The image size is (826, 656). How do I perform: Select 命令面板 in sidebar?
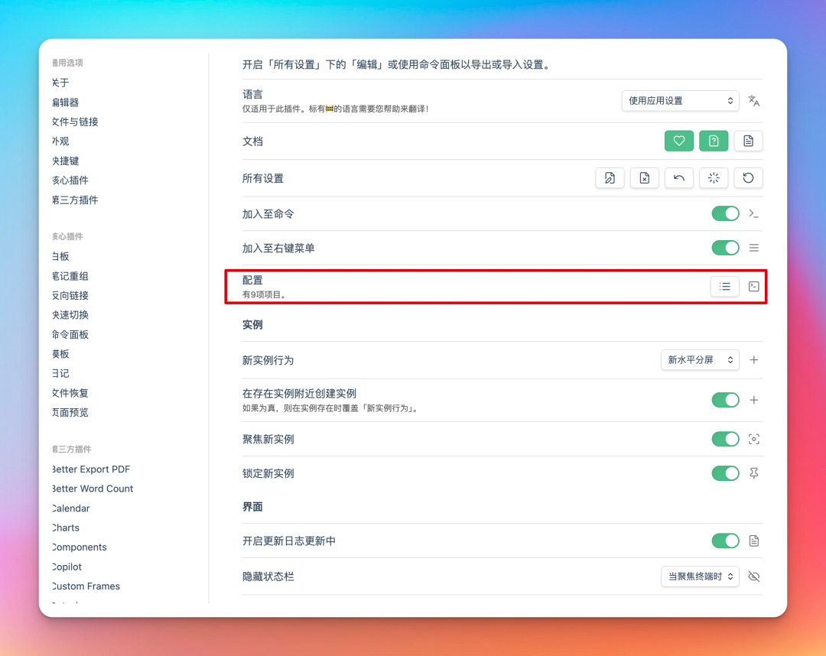pyautogui.click(x=70, y=334)
